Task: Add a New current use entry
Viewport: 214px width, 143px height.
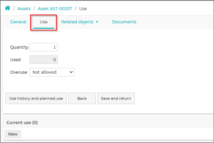Action: click(x=13, y=134)
